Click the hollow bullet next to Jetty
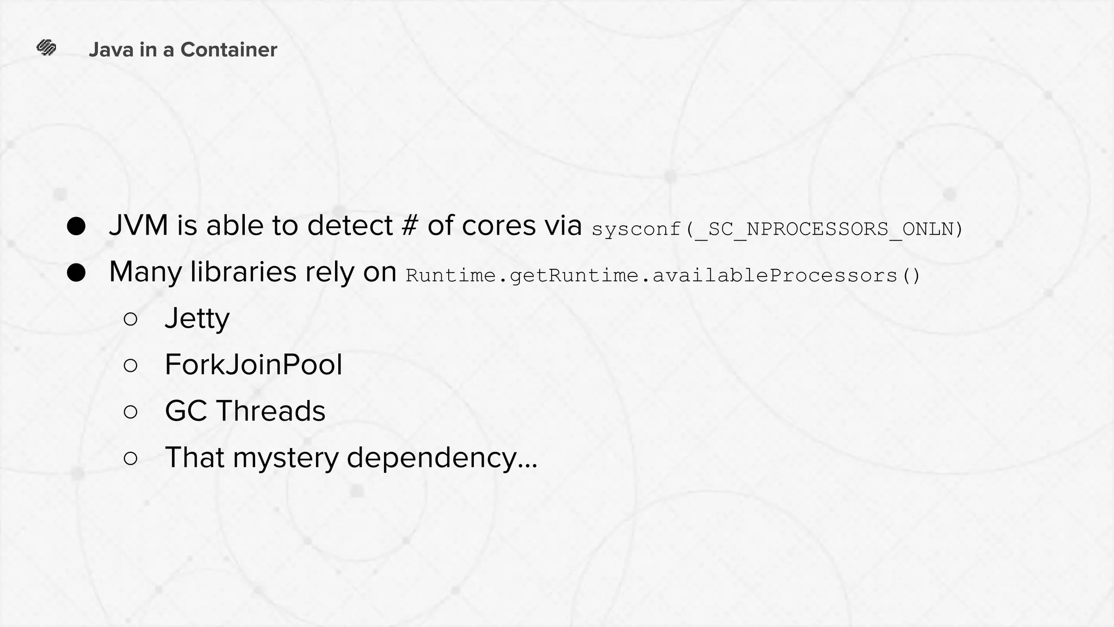Screen dimensions: 1114x627 131,319
